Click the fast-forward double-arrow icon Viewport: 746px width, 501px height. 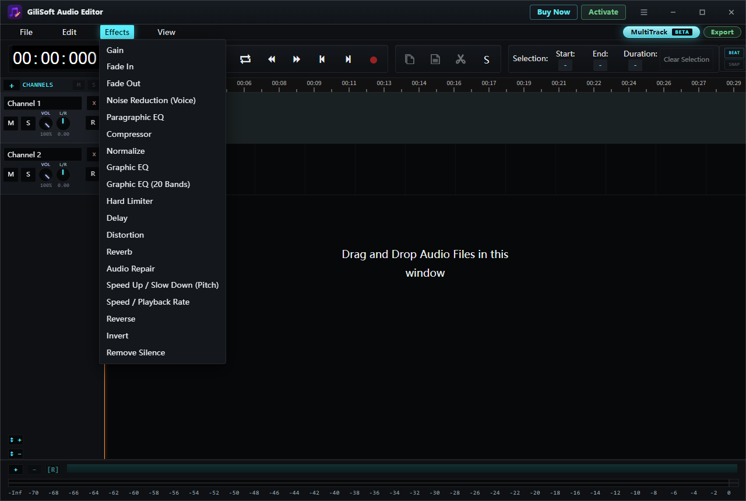(297, 59)
